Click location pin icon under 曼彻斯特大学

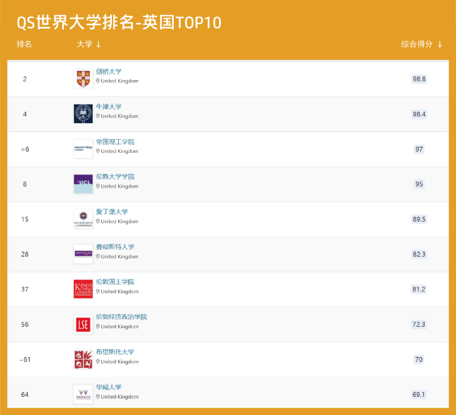98,257
